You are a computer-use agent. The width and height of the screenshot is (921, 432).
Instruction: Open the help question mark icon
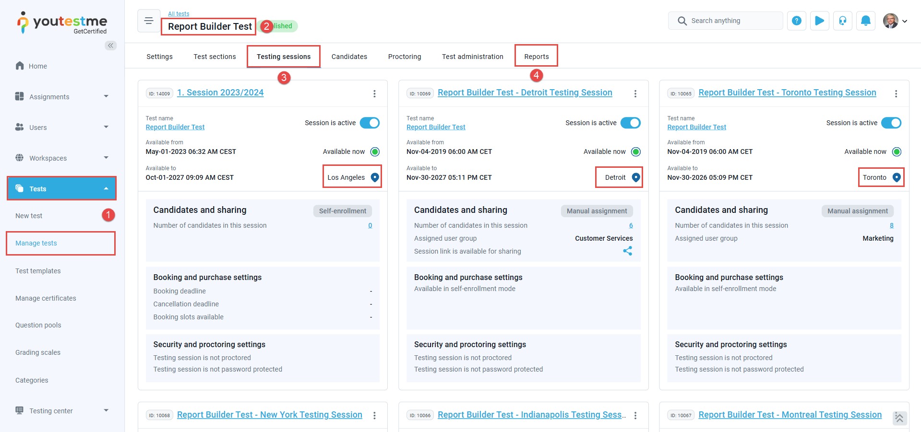[x=797, y=21]
